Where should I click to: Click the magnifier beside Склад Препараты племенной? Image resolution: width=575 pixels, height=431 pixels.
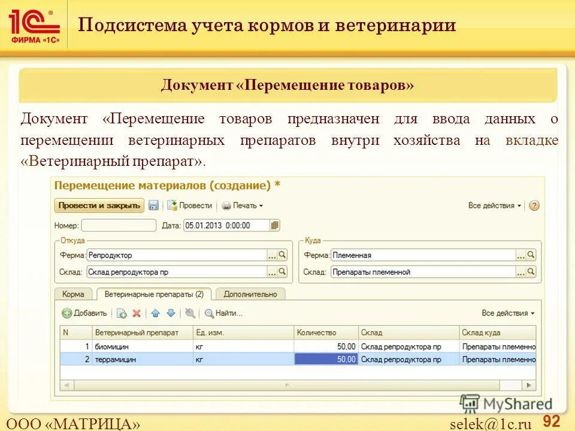[531, 272]
